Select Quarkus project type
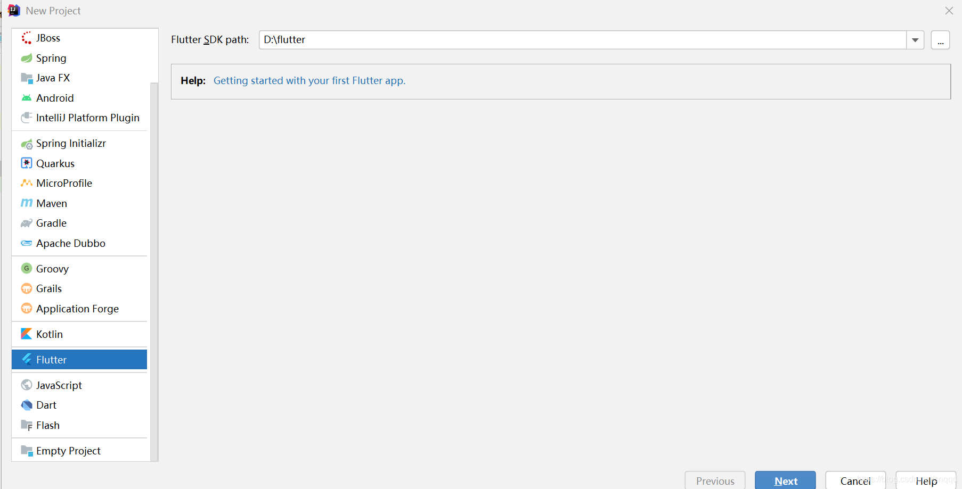 point(79,163)
